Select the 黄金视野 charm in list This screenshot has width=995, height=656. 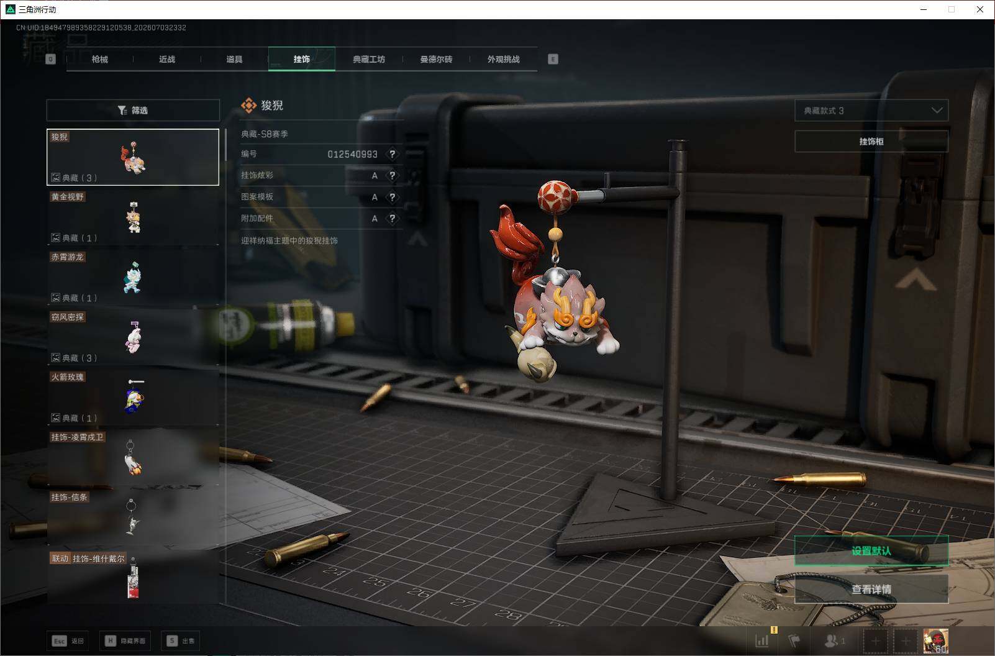(133, 217)
